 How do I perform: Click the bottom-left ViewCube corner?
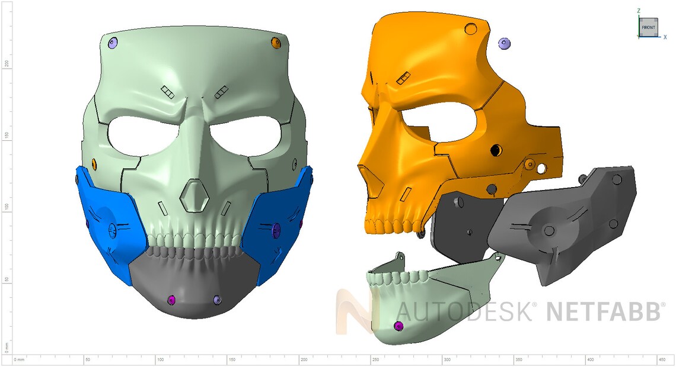(x=641, y=34)
